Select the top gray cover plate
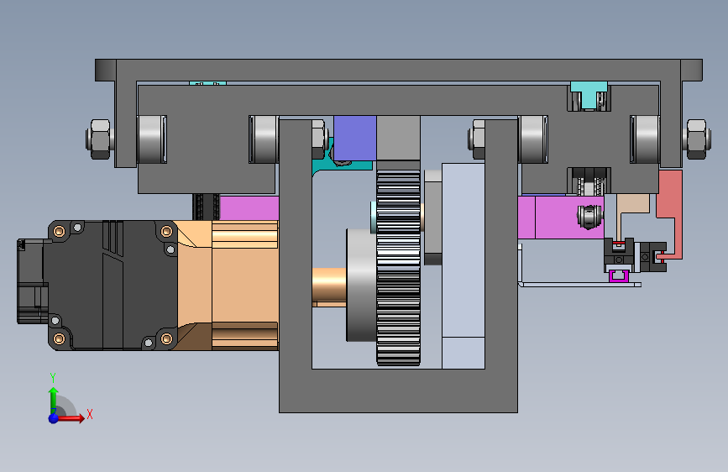 click(399, 70)
